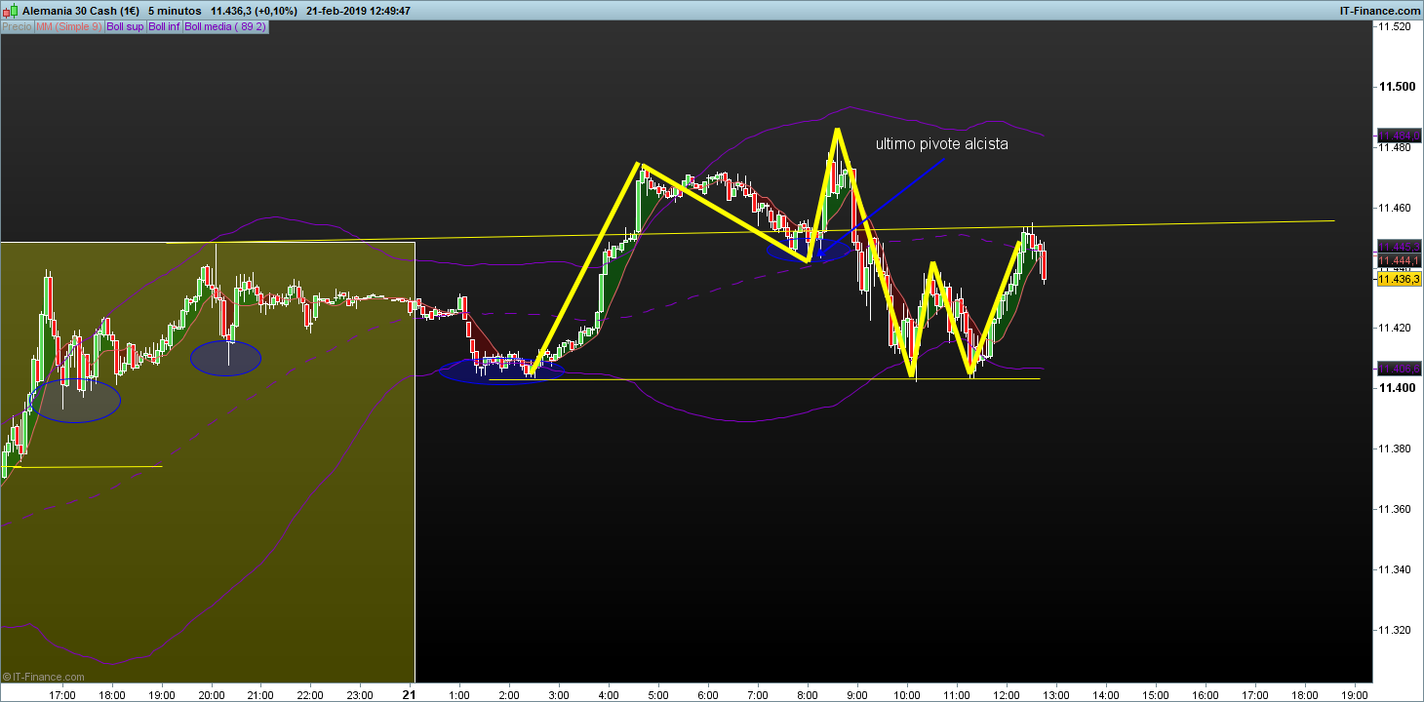Click the 11.444,1 moving average price tag

click(x=1399, y=260)
